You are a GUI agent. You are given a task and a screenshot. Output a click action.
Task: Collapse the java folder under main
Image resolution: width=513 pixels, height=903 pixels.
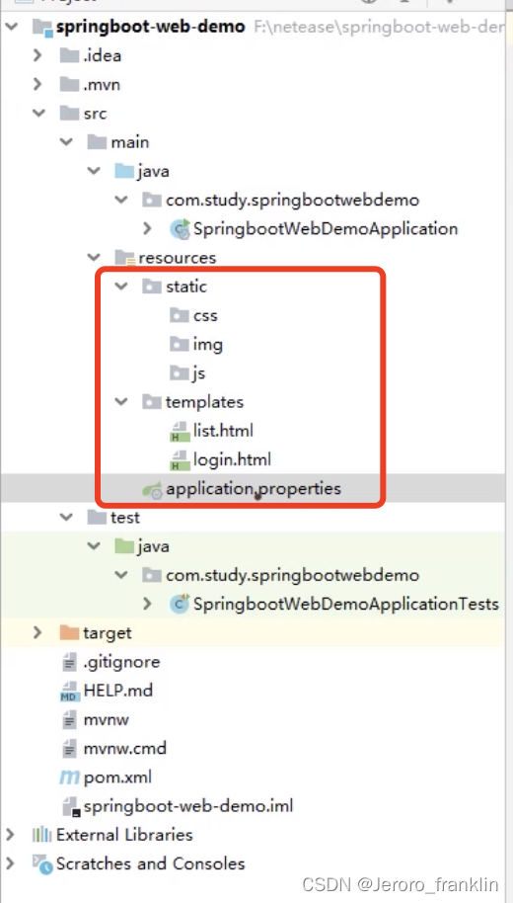(94, 171)
